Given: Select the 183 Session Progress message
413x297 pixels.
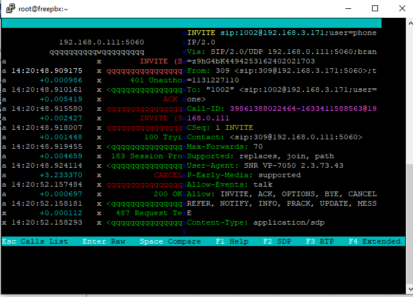Looking at the screenshot, I should click(x=147, y=156).
